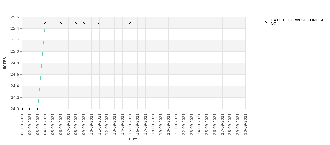Click the 24.6 y-axis label

(15, 74)
